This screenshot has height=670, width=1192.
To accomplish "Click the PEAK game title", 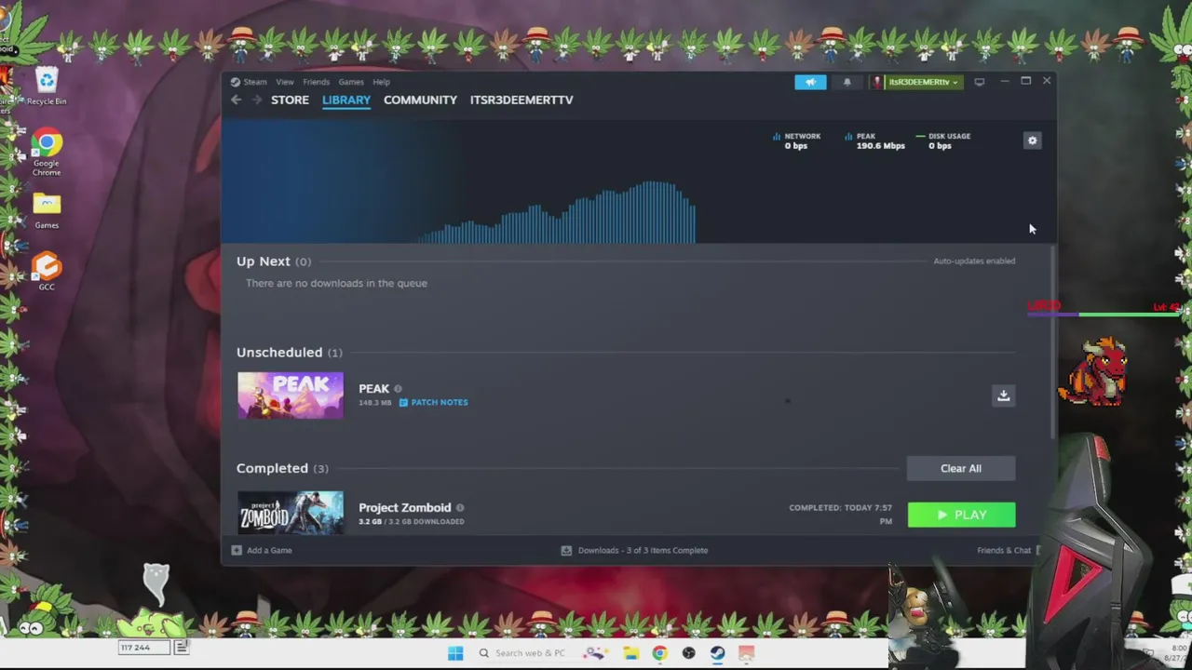I will 373,388.
